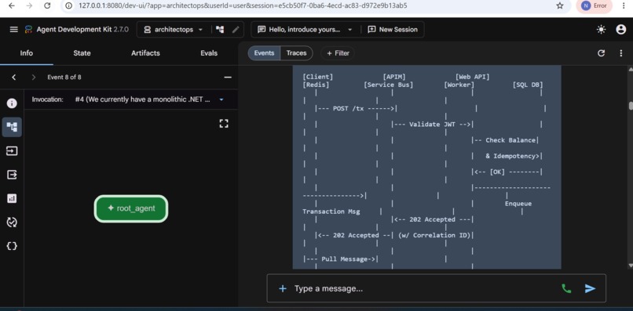Image resolution: width=633 pixels, height=311 pixels.
Task: Switch to the Info tab
Action: pyautogui.click(x=27, y=53)
